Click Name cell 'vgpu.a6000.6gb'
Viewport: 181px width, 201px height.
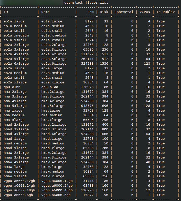coord(56,195)
